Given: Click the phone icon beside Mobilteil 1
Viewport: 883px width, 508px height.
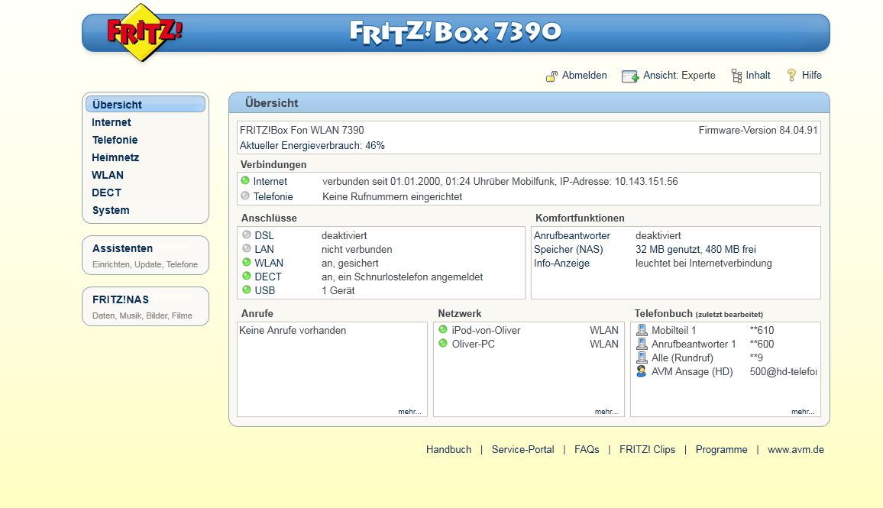Looking at the screenshot, I should click(642, 330).
